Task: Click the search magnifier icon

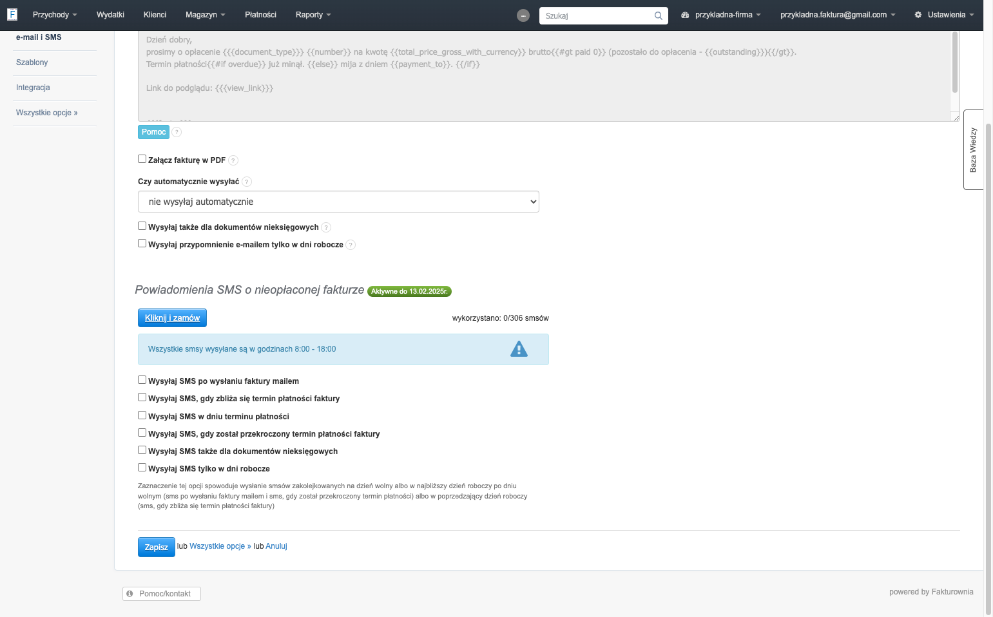Action: pyautogui.click(x=658, y=16)
